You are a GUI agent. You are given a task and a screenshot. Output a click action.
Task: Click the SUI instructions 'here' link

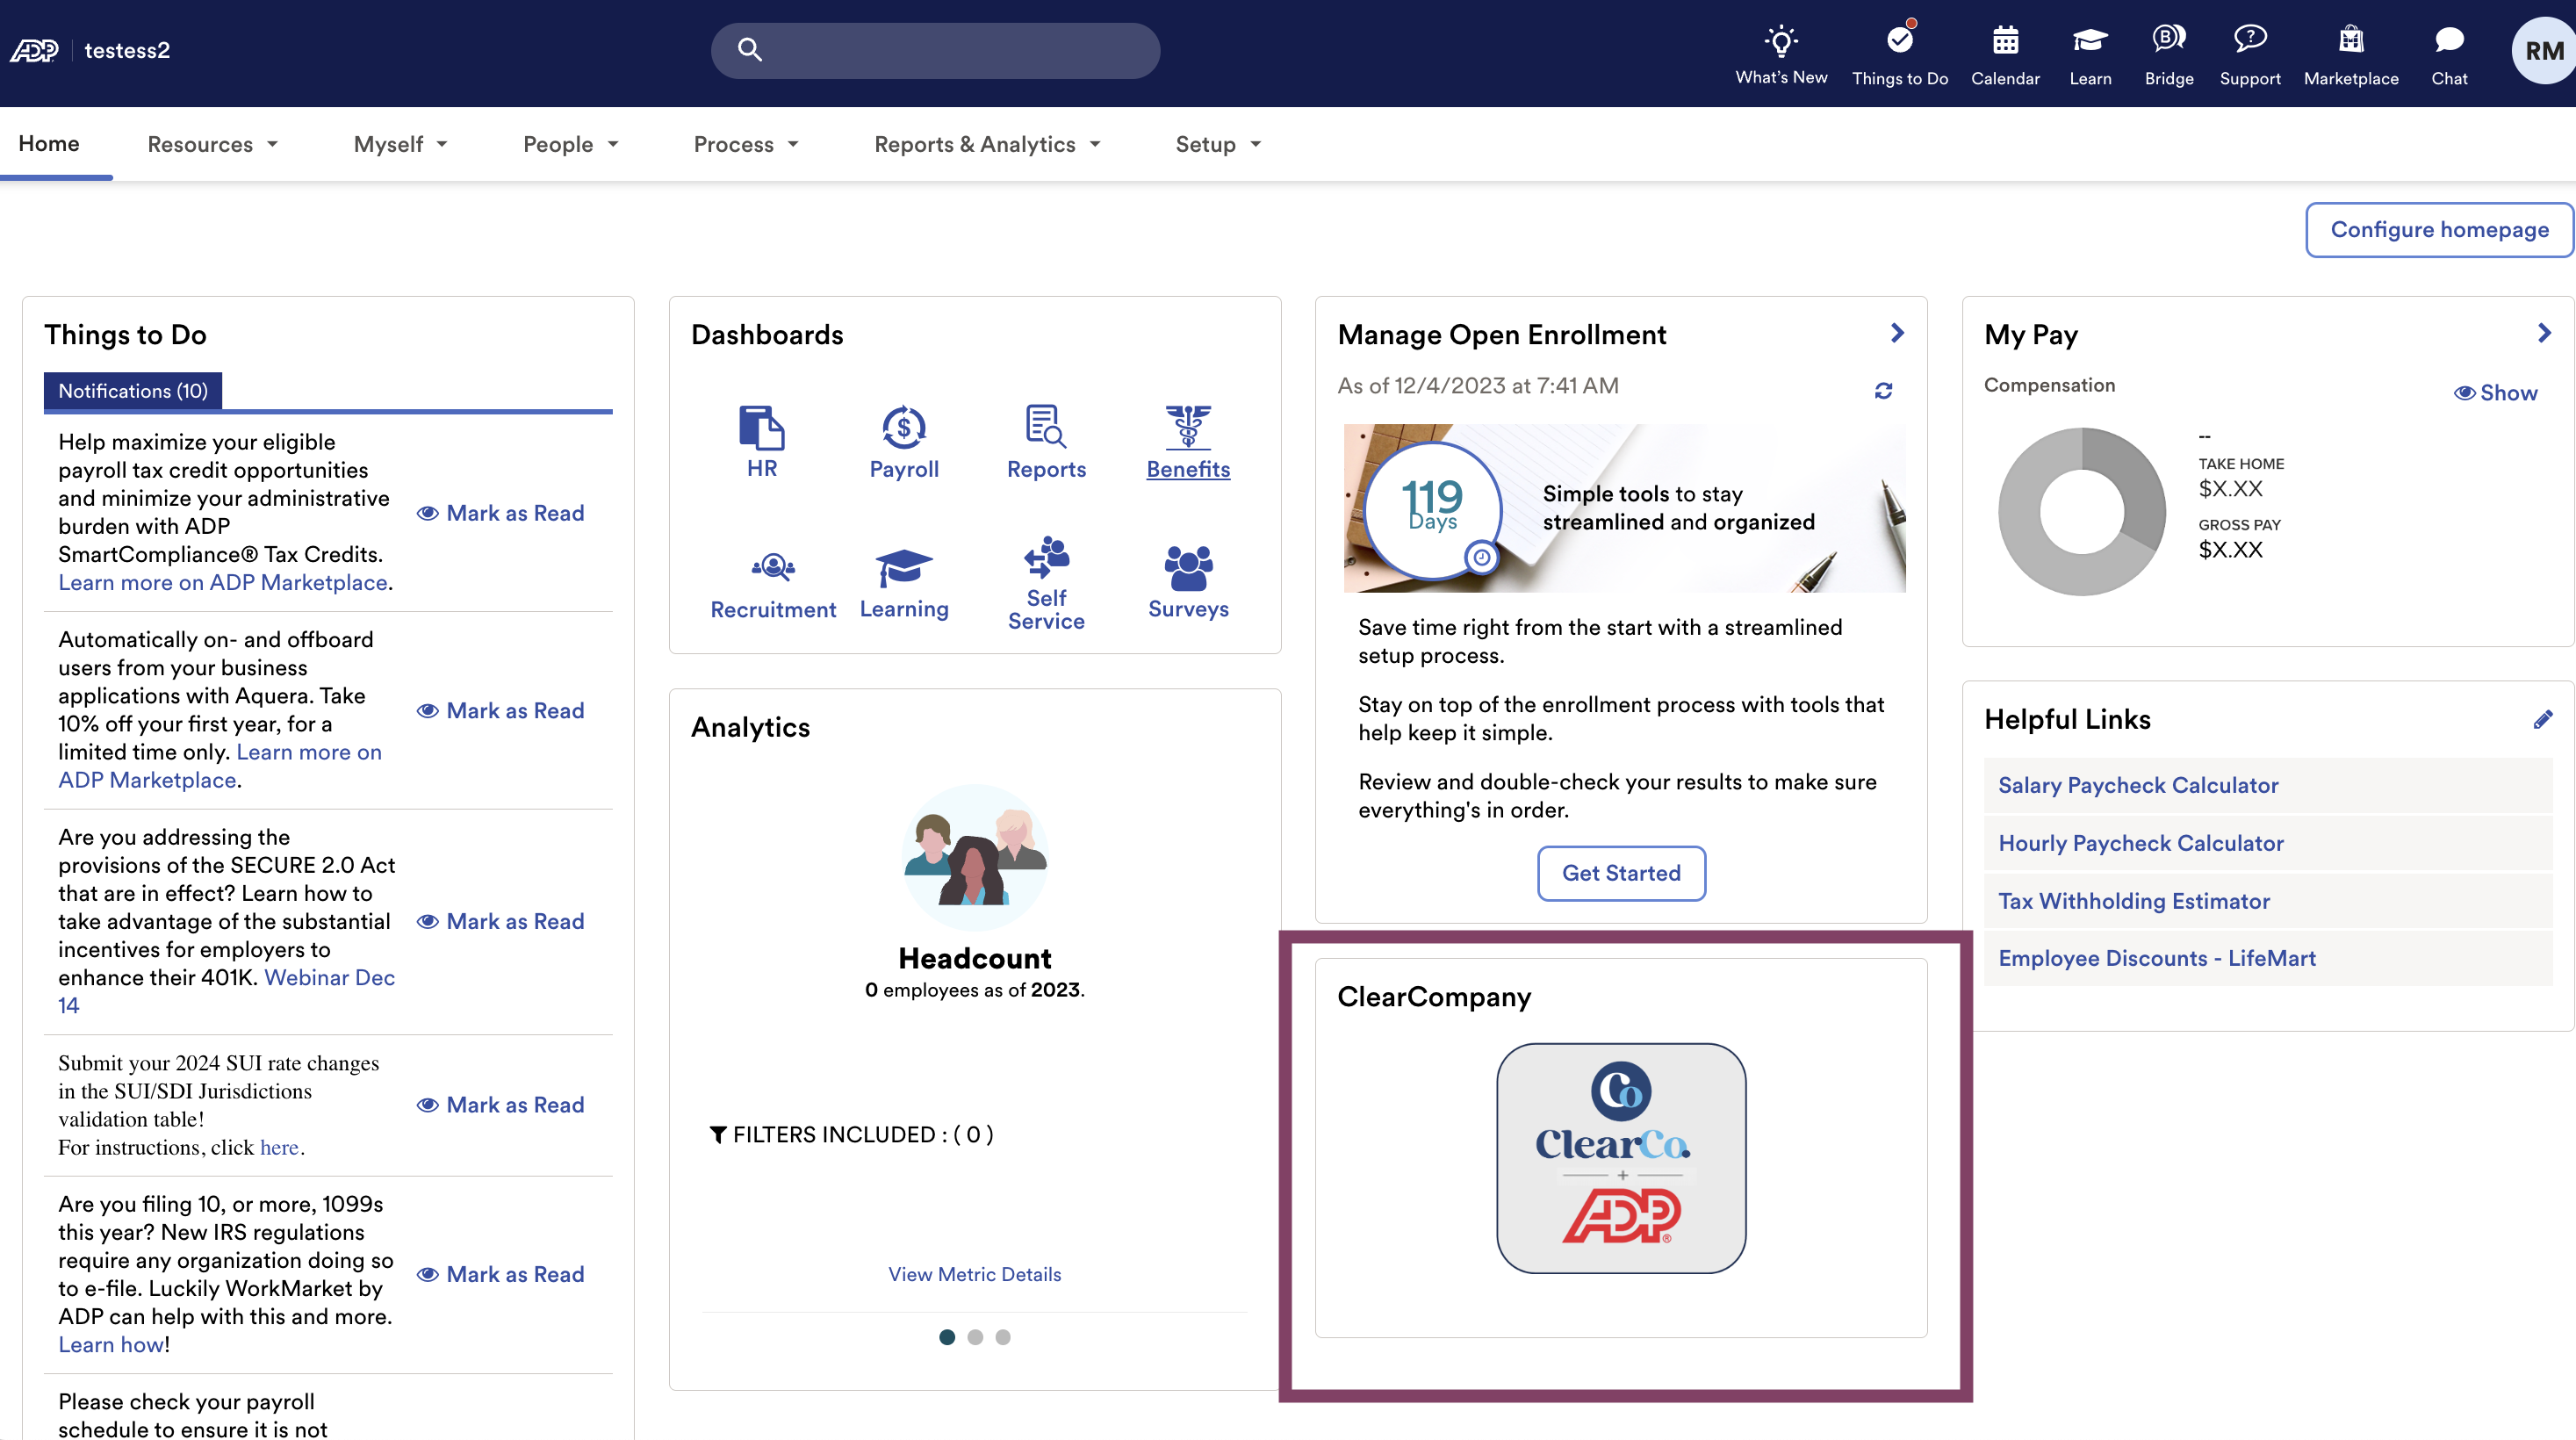pyautogui.click(x=279, y=1148)
